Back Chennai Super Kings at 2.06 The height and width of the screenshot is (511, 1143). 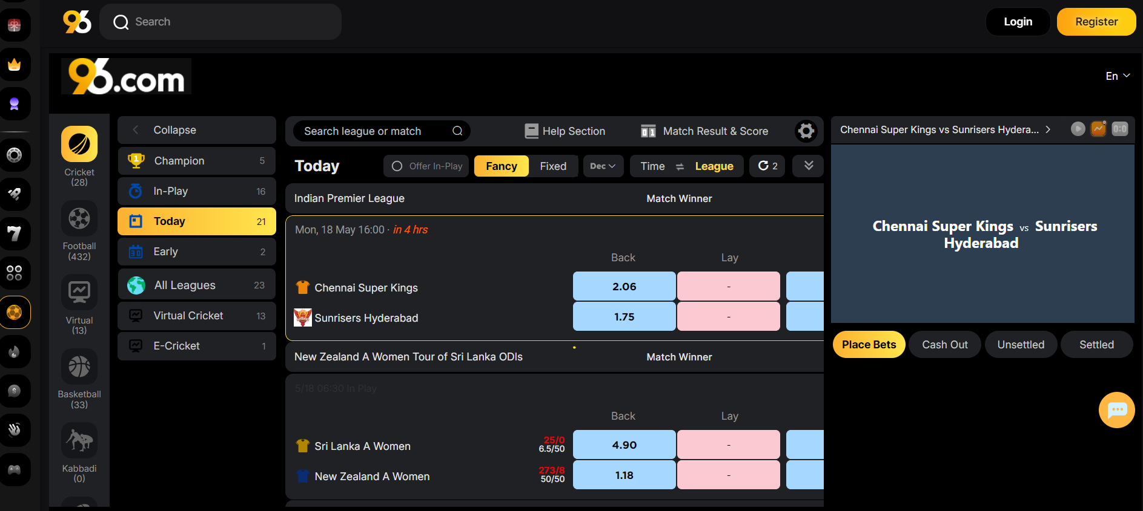(x=625, y=287)
